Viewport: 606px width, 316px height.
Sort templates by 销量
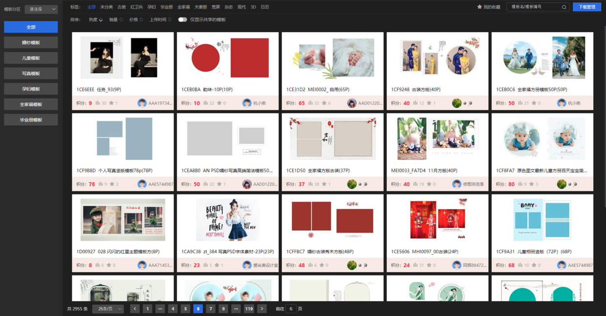(116, 20)
